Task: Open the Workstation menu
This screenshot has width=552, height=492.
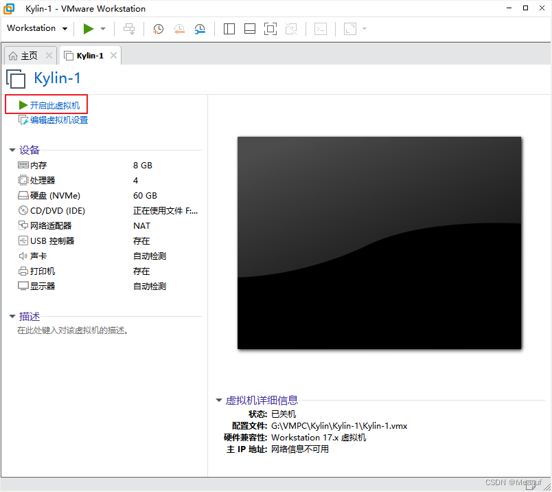Action: coord(37,28)
